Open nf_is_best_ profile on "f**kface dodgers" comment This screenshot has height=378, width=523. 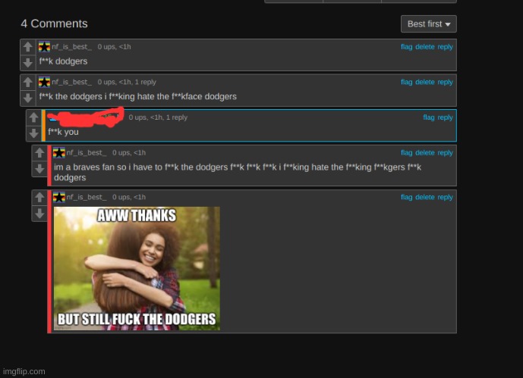click(x=71, y=82)
